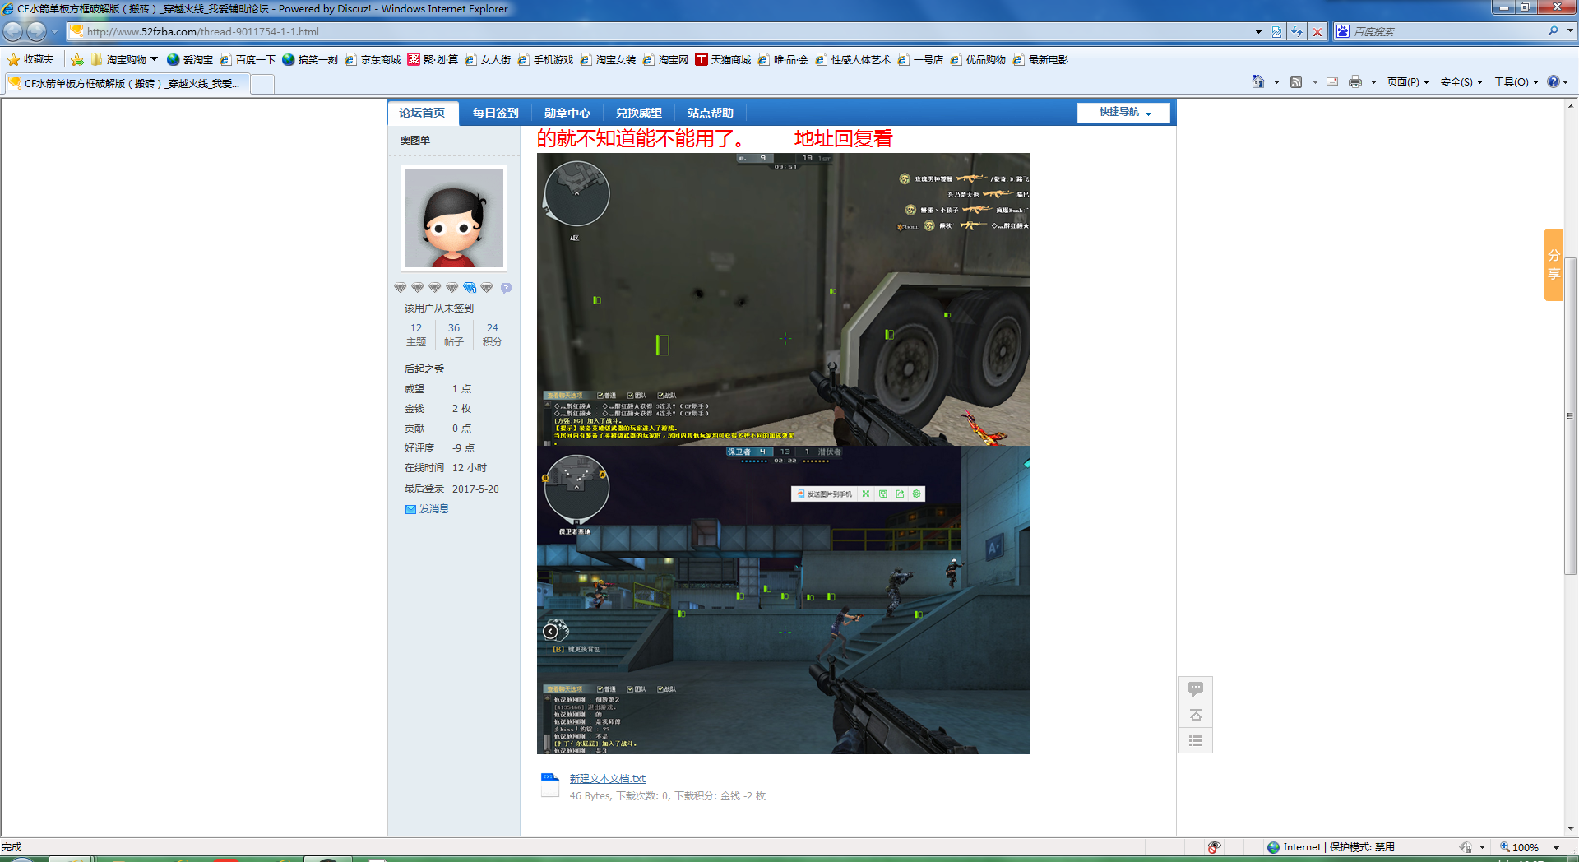Screen dimensions: 1579x862
Task: Open the 奥图单 username link
Action: [415, 141]
